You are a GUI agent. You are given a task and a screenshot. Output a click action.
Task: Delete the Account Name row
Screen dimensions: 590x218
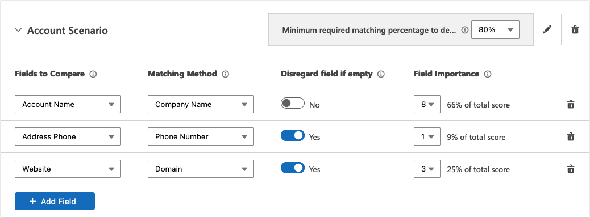click(x=571, y=105)
